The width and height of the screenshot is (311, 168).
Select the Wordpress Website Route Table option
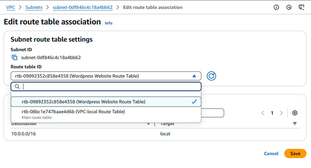(83, 102)
